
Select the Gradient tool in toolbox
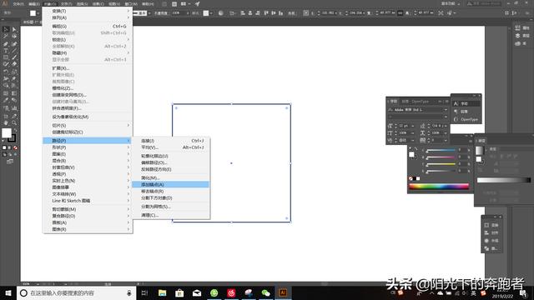[x=14, y=92]
